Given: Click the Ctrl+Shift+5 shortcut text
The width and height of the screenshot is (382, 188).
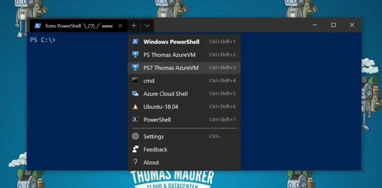Looking at the screenshot, I should [x=222, y=94].
